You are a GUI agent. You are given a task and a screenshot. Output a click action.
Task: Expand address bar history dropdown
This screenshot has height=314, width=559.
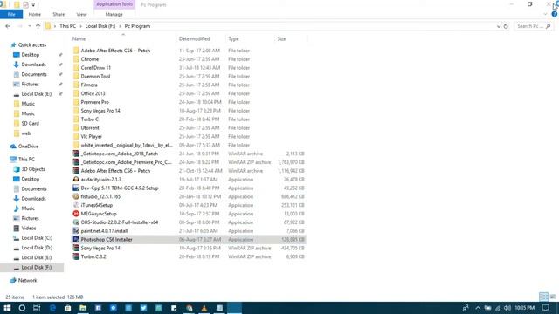(499, 26)
